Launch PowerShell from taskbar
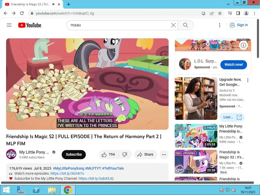The image size is (260, 195). [x=36, y=190]
